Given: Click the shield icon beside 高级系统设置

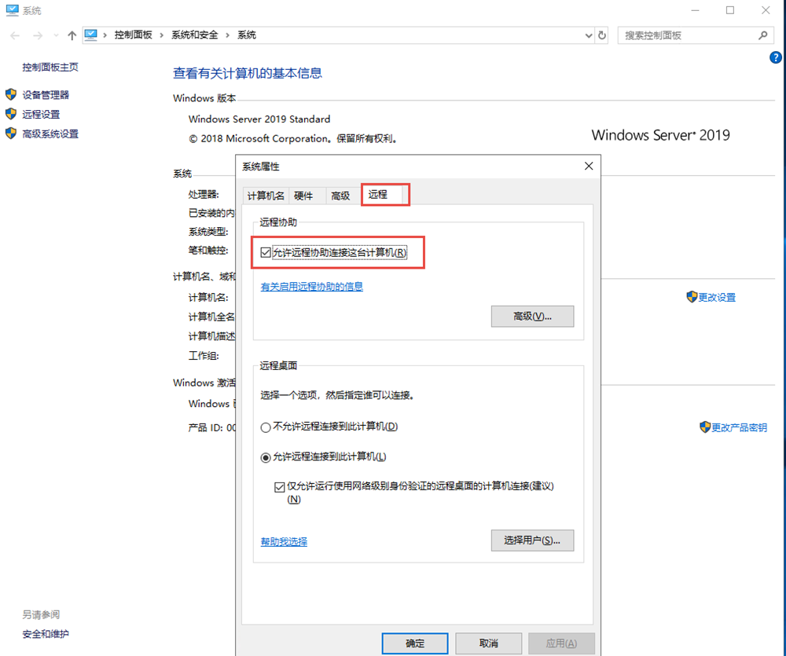Looking at the screenshot, I should pyautogui.click(x=11, y=134).
